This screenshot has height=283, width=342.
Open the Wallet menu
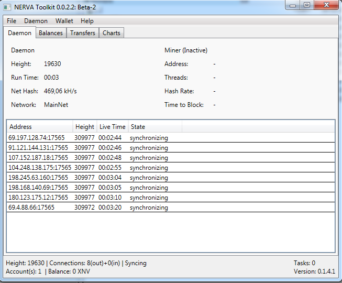pyautogui.click(x=64, y=21)
